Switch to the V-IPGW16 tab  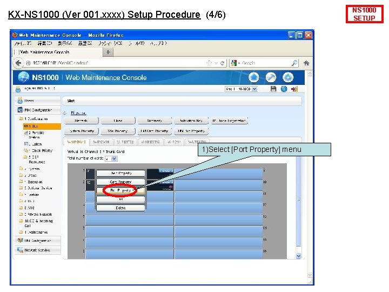pos(101,142)
